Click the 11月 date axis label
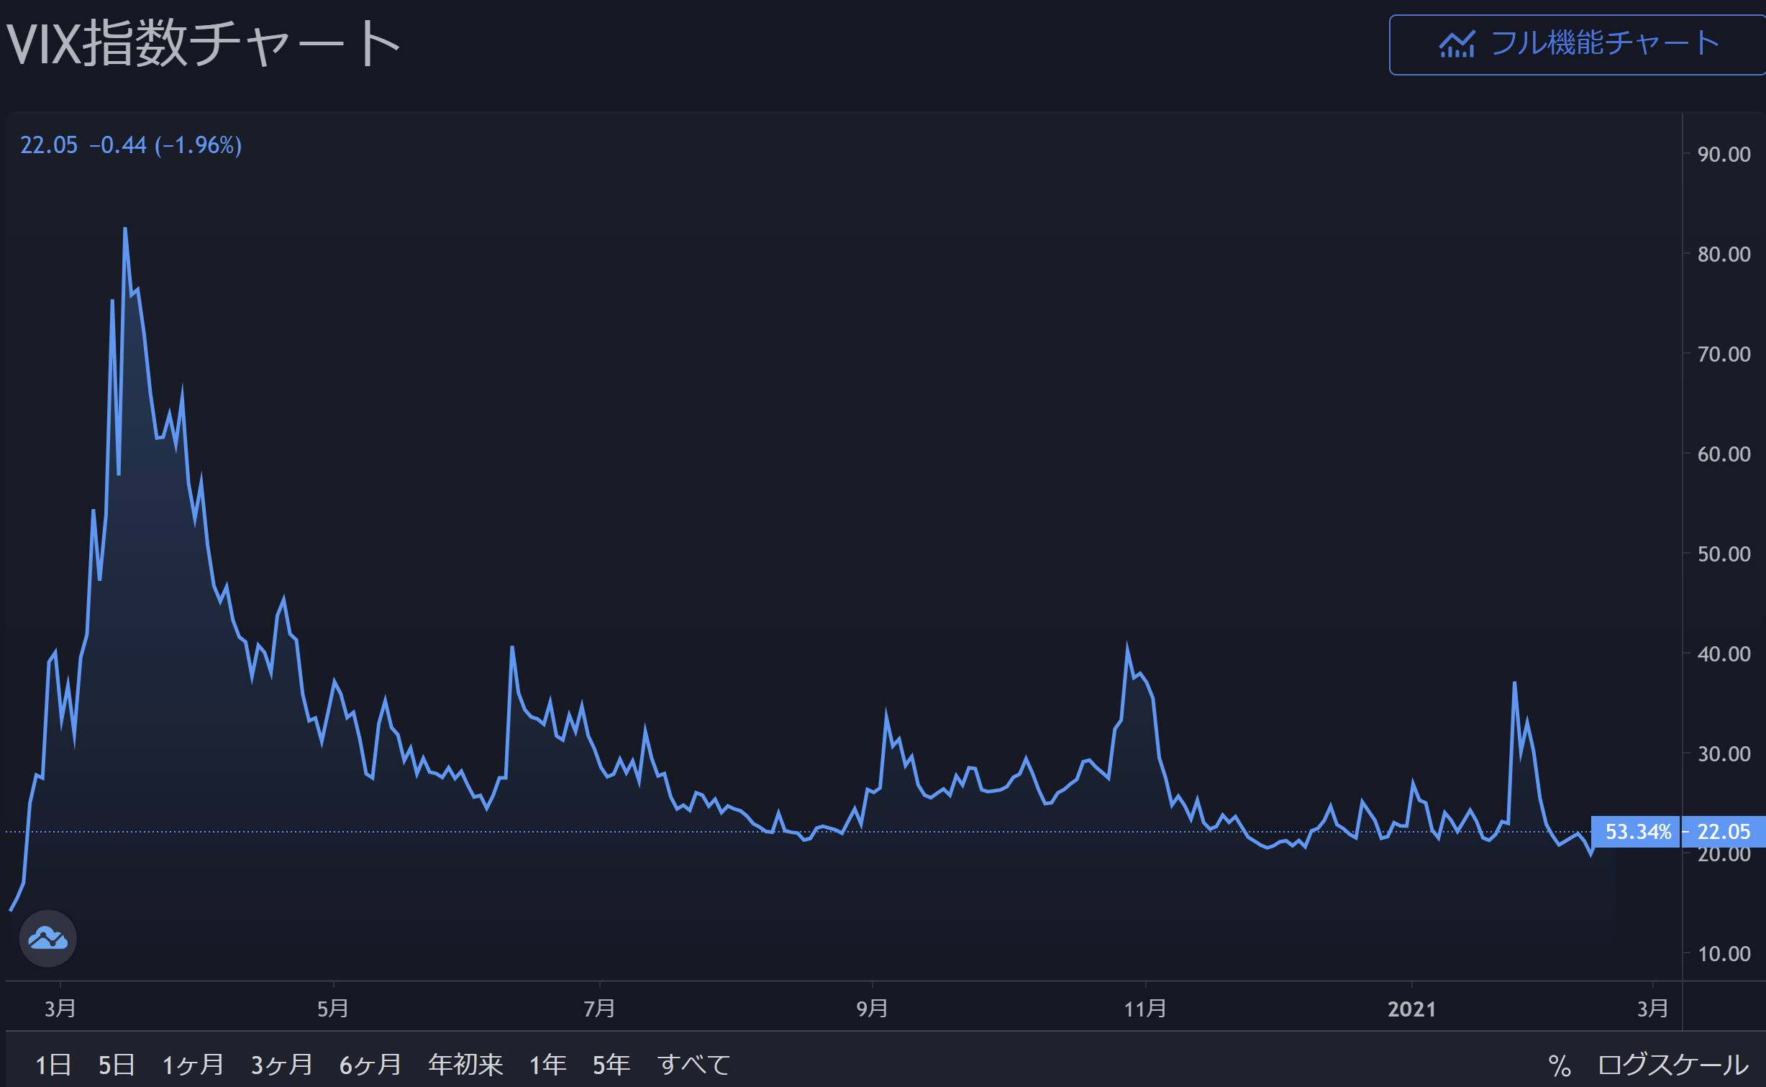The height and width of the screenshot is (1087, 1766). (x=1145, y=1009)
